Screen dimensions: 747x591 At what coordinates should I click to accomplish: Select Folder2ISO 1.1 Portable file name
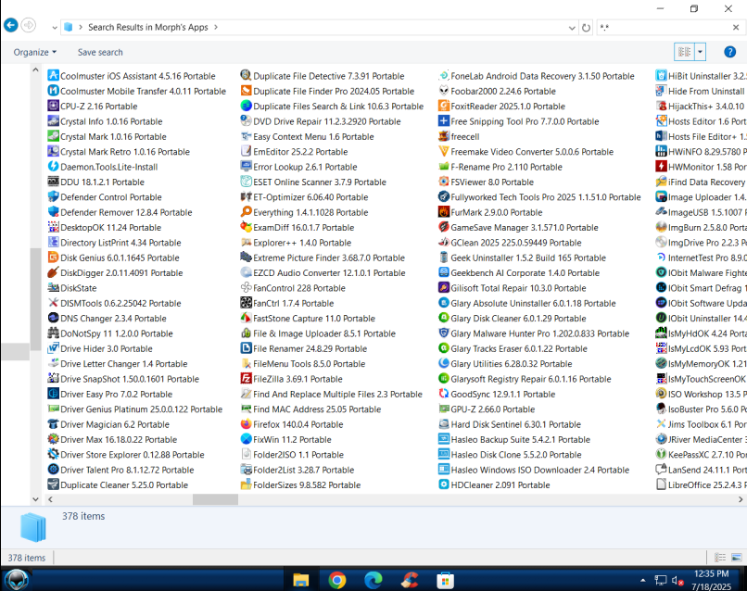(x=298, y=455)
